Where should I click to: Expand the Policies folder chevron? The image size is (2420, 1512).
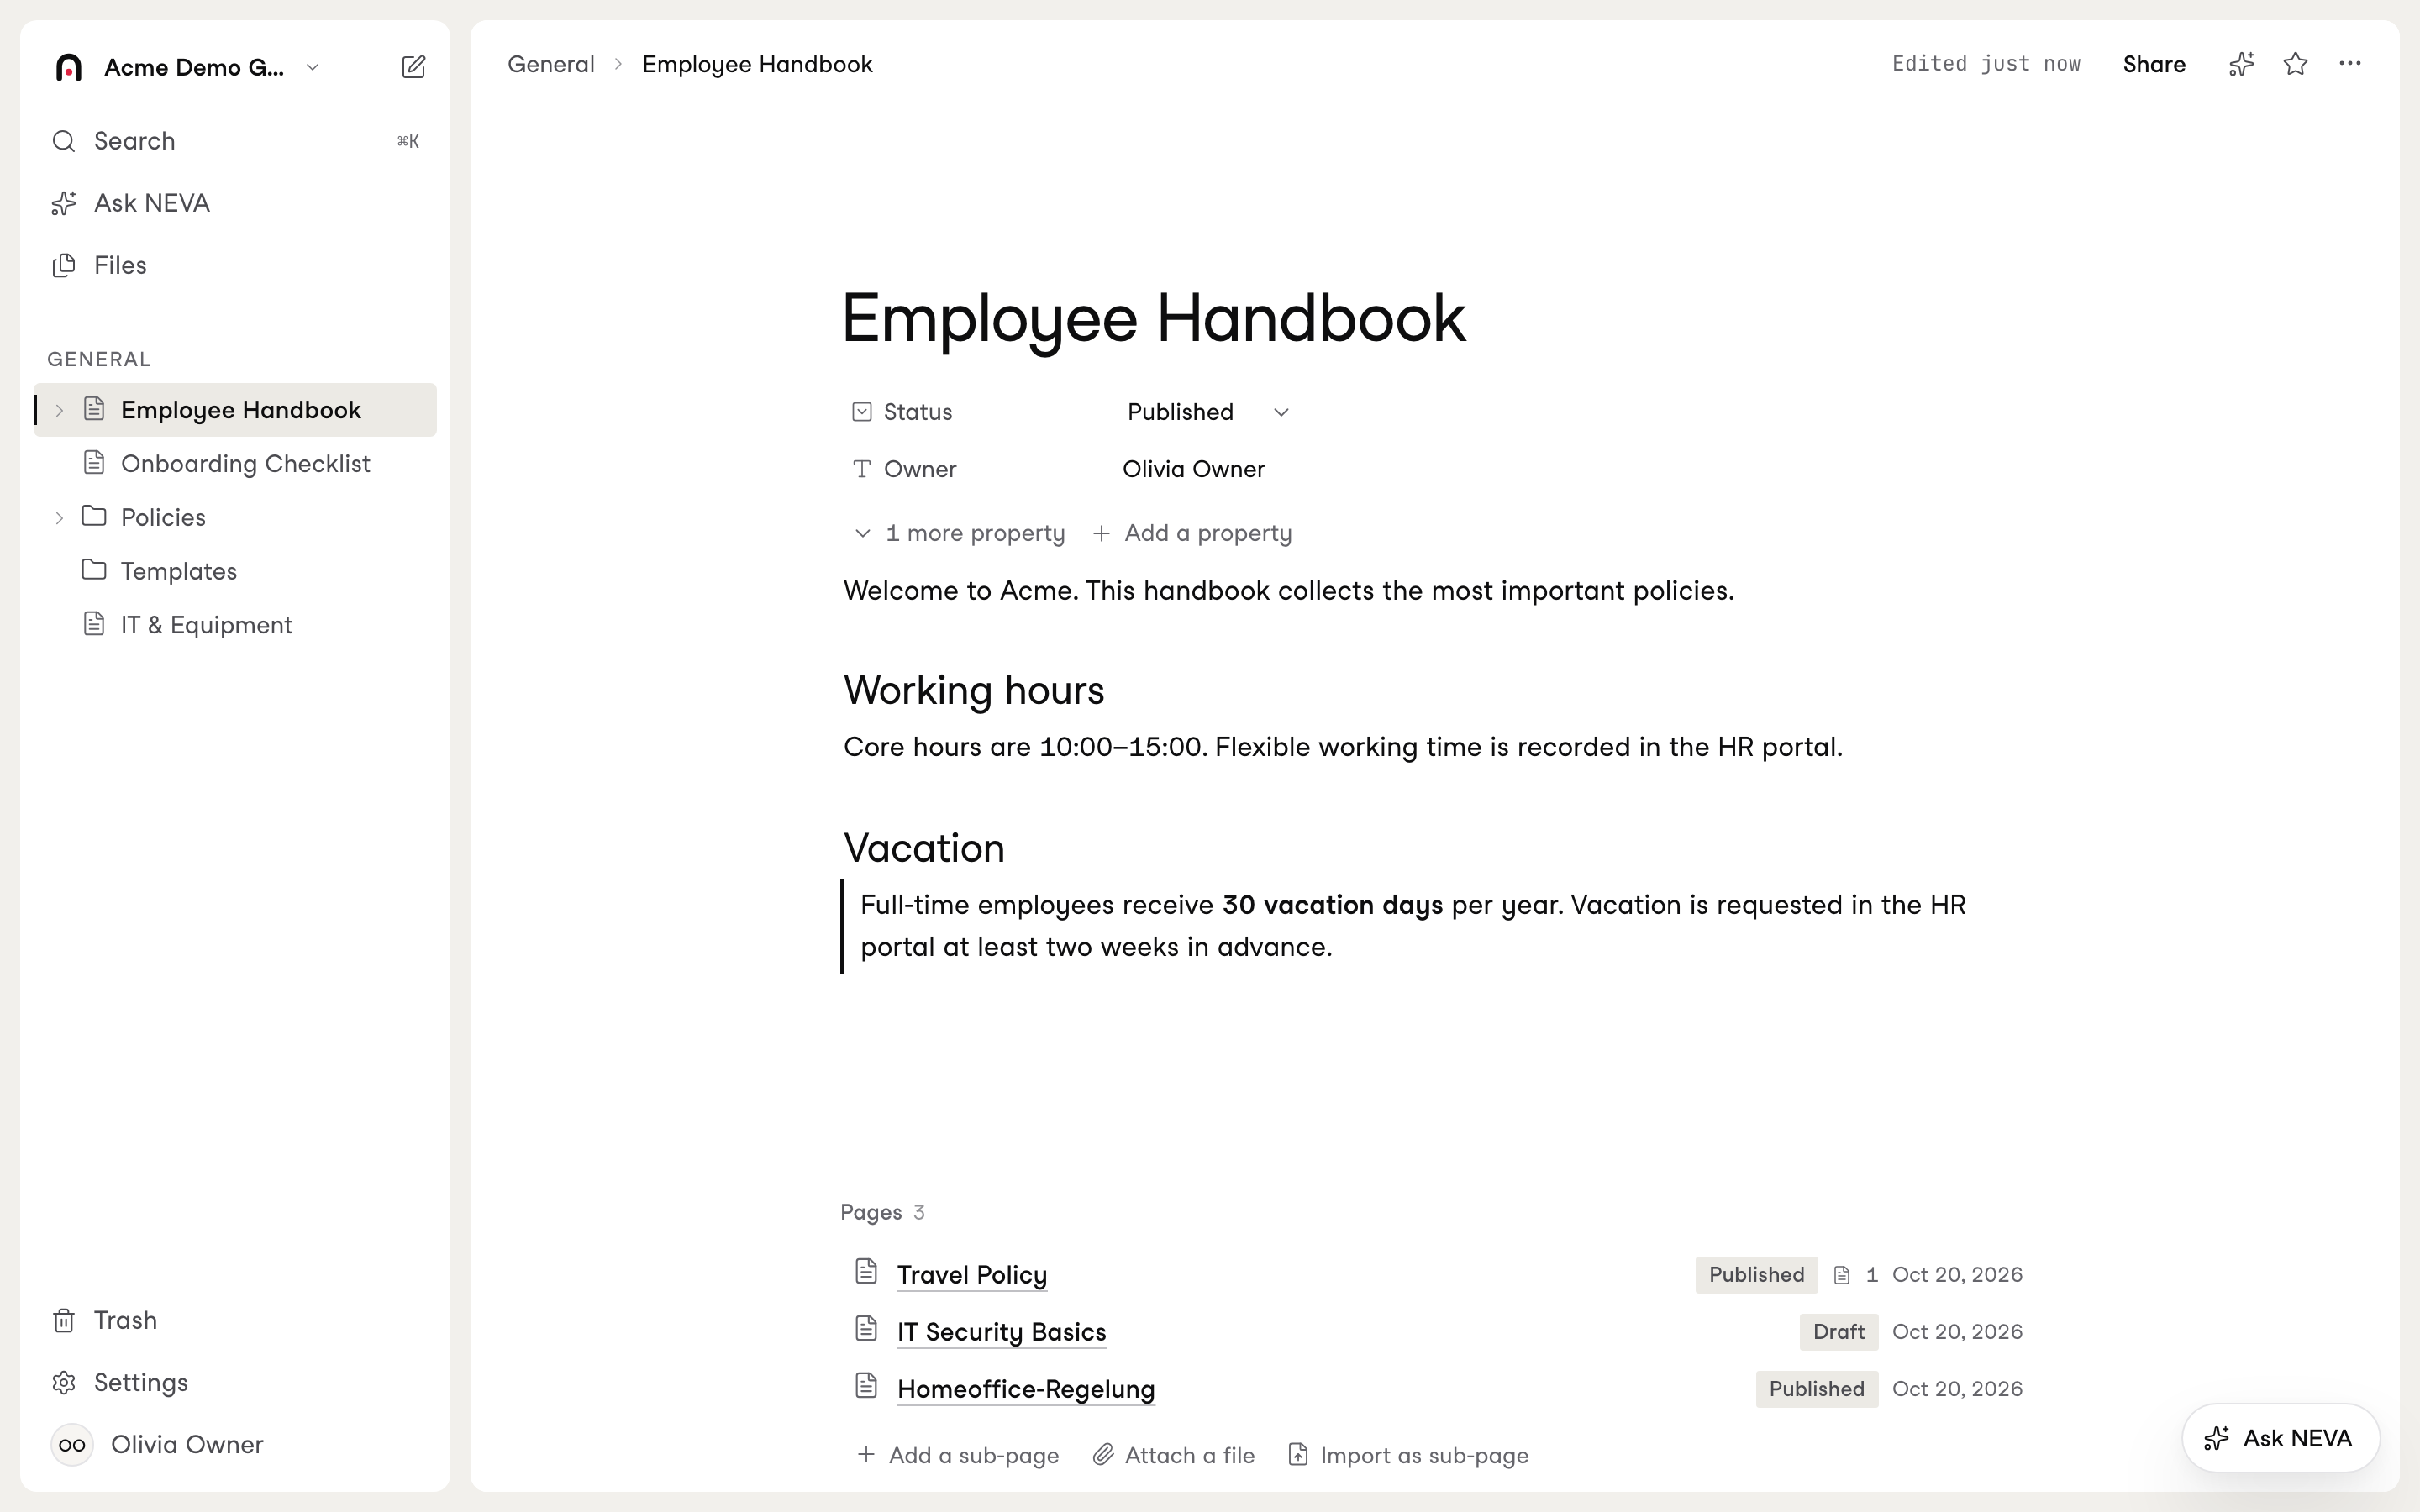coord(59,518)
